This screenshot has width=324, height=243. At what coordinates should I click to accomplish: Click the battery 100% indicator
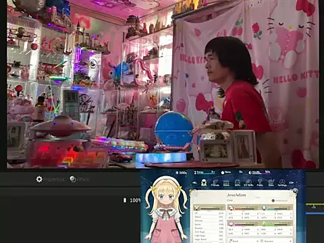[132, 200]
